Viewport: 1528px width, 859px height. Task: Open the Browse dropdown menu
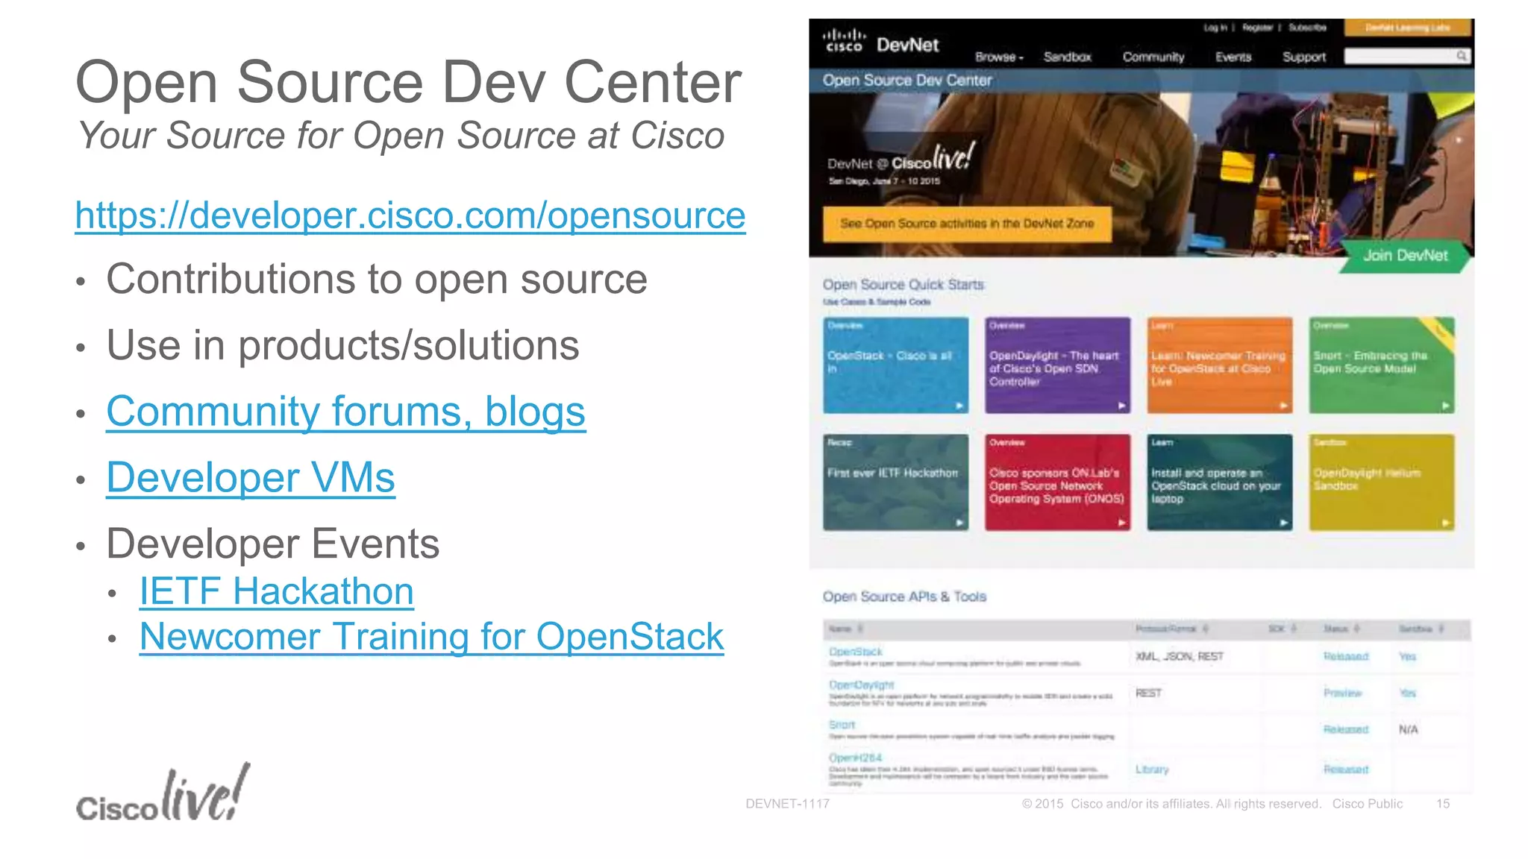tap(998, 57)
